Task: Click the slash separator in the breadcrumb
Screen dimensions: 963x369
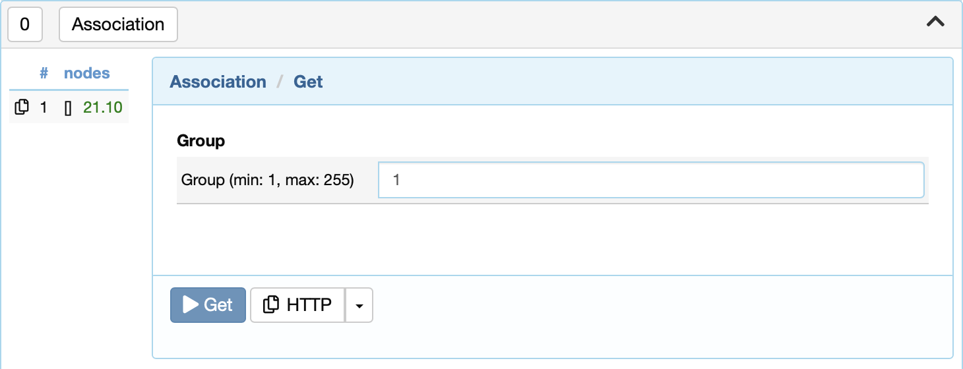Action: 280,82
